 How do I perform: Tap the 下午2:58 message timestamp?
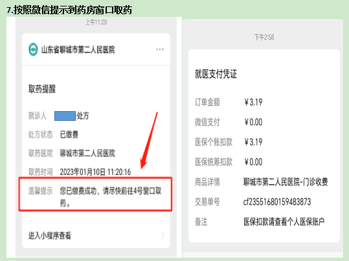tap(264, 37)
